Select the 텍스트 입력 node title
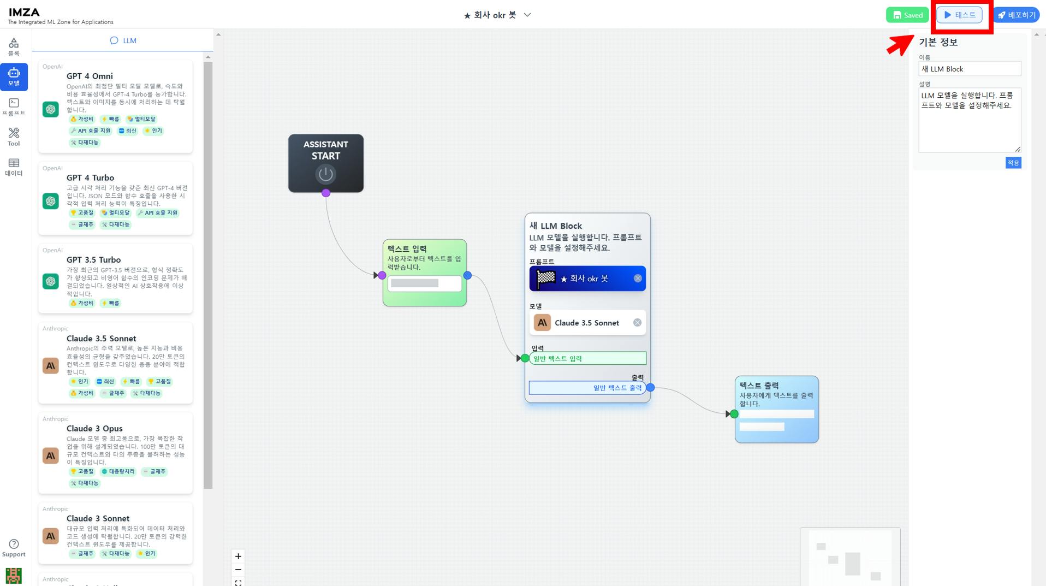The image size is (1046, 586). [407, 248]
